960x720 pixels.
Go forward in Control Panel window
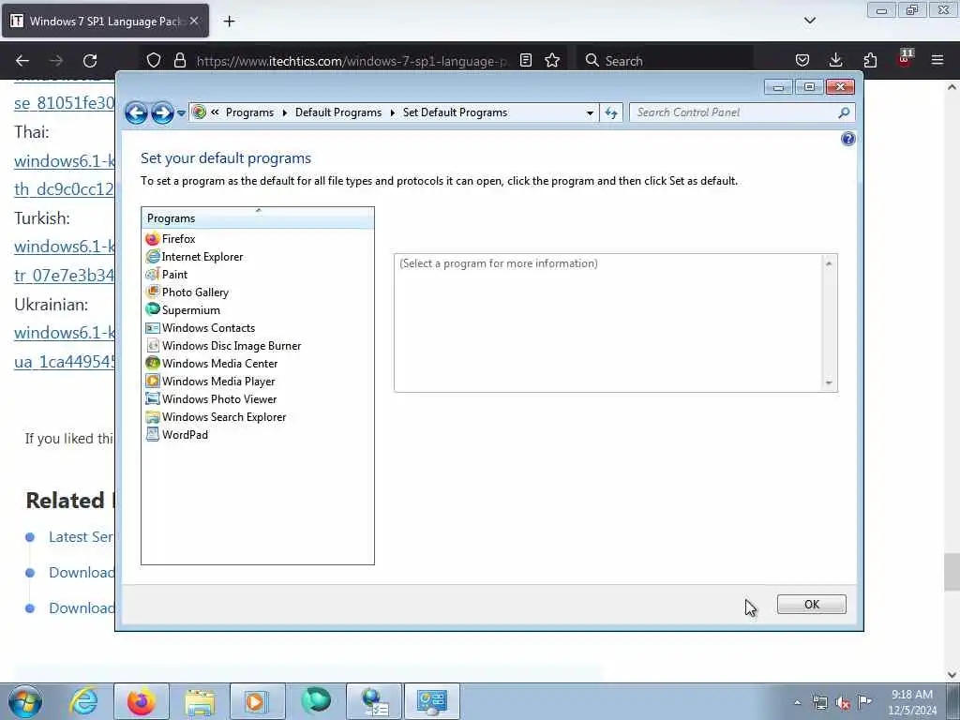[162, 112]
